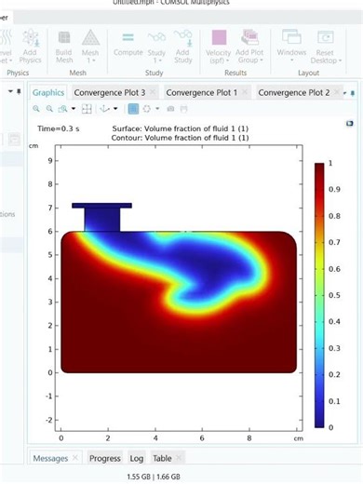Click the 'Time=0.3 s' label
Viewport: 363px width, 484px height.
[59, 128]
